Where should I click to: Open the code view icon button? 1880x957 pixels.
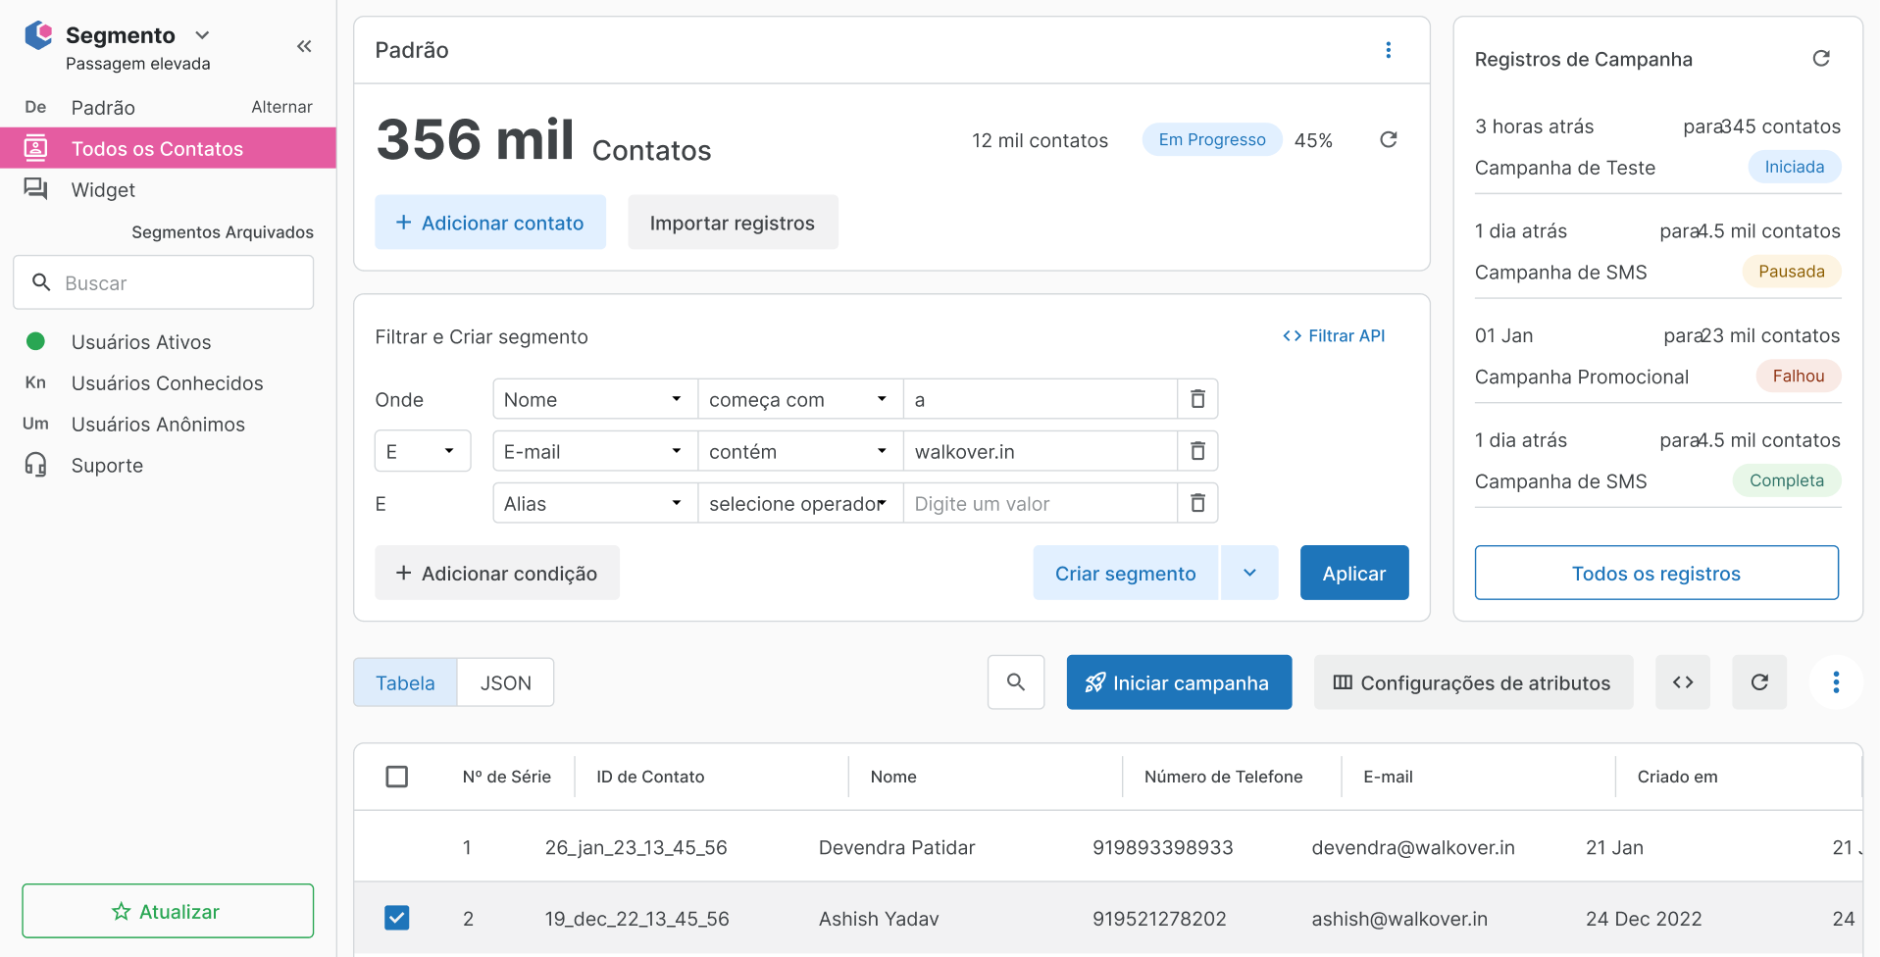pos(1682,682)
